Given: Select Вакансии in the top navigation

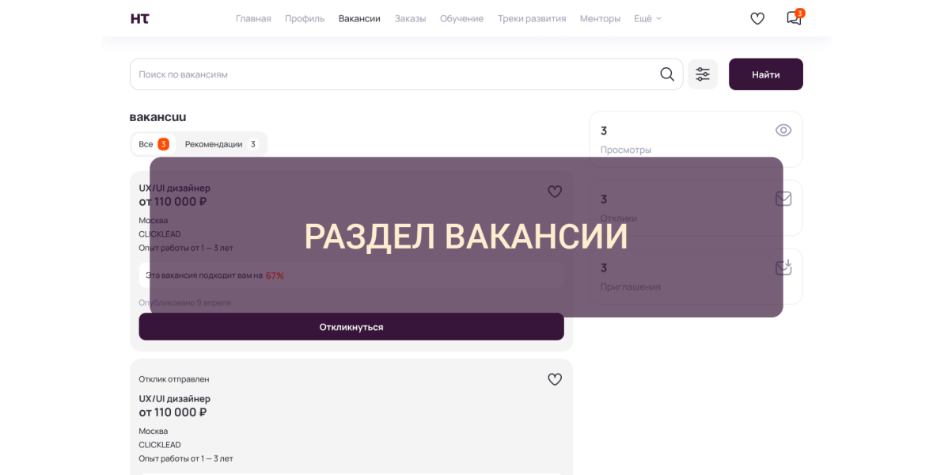Looking at the screenshot, I should point(359,18).
